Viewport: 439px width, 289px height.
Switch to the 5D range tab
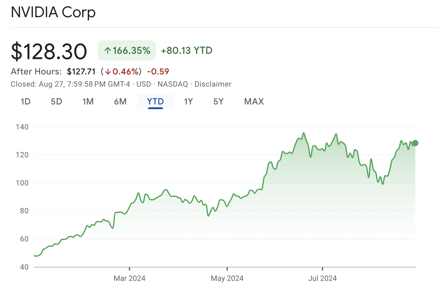coord(57,102)
